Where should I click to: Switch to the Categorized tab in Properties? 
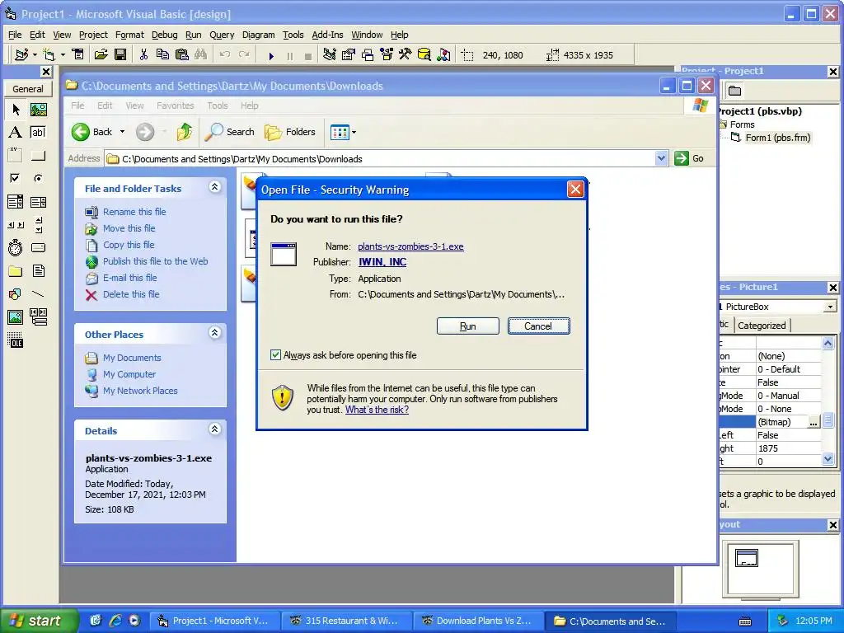pyautogui.click(x=762, y=325)
